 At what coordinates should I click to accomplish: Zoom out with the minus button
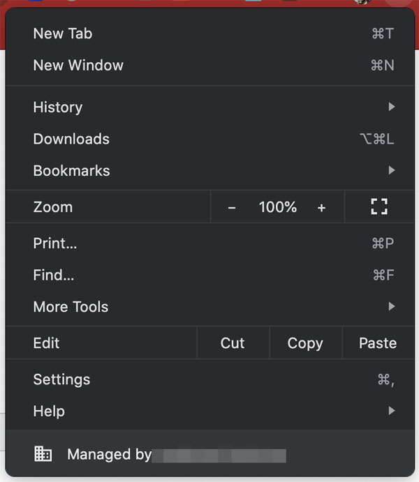(x=232, y=207)
